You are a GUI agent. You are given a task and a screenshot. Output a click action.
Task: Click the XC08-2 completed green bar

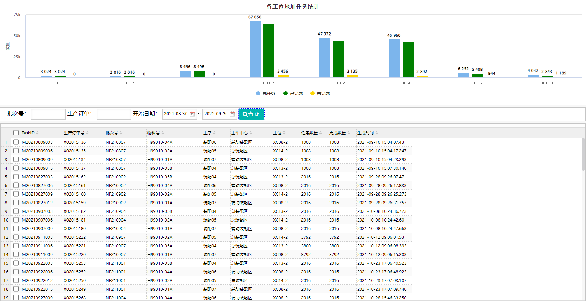269,50
